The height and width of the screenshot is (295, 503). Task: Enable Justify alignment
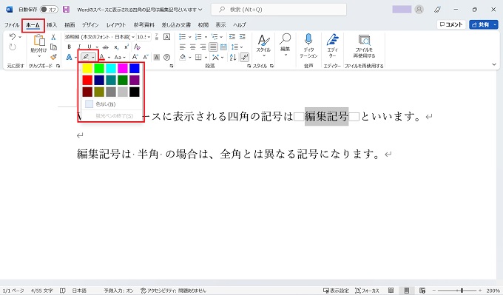(x=213, y=47)
